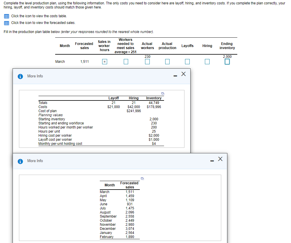The image size is (291, 243).
Task: Click the Workers needed to meet sales box
Action: tap(126, 61)
